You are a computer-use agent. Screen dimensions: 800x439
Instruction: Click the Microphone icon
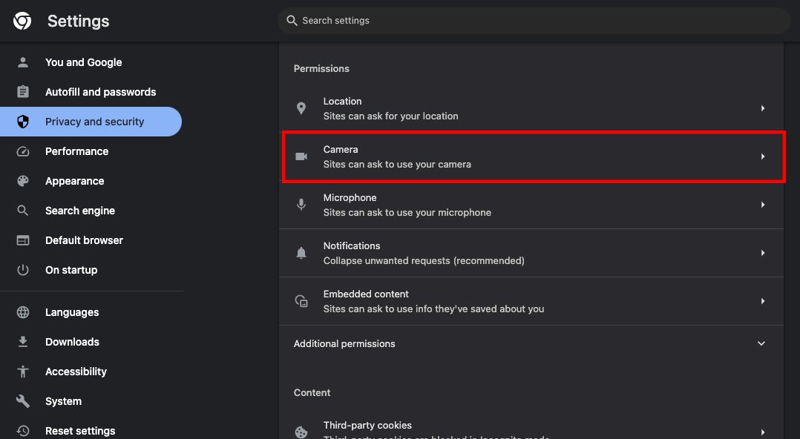301,205
